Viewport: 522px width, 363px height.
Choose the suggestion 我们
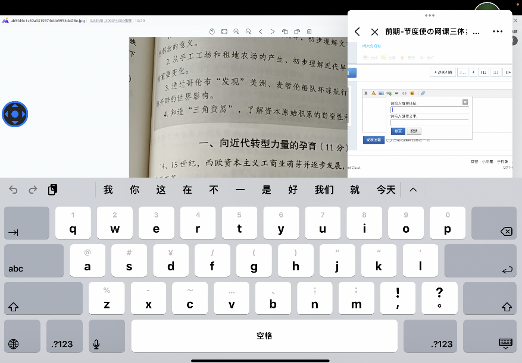click(324, 190)
